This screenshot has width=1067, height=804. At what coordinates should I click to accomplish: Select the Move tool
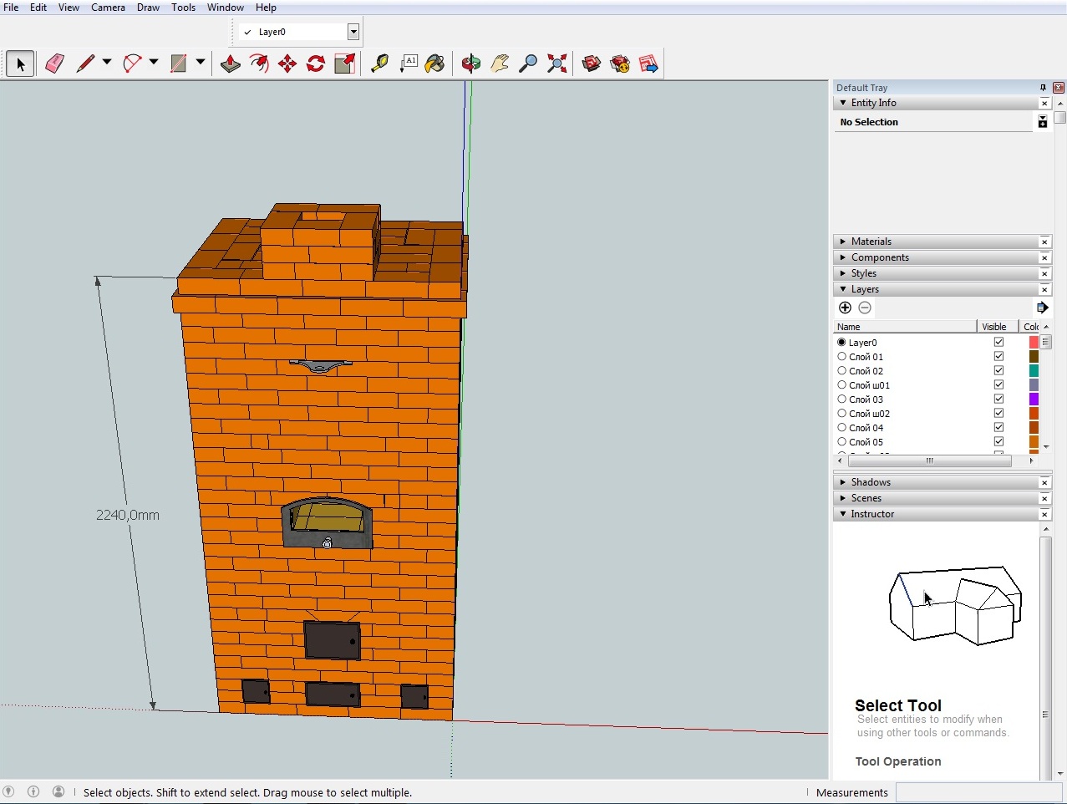coord(287,64)
